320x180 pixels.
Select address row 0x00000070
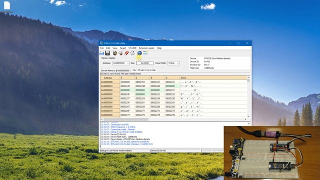pos(110,111)
